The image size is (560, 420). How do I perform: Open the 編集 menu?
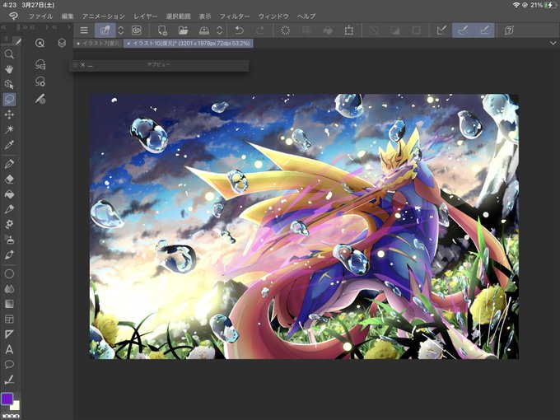(x=68, y=16)
